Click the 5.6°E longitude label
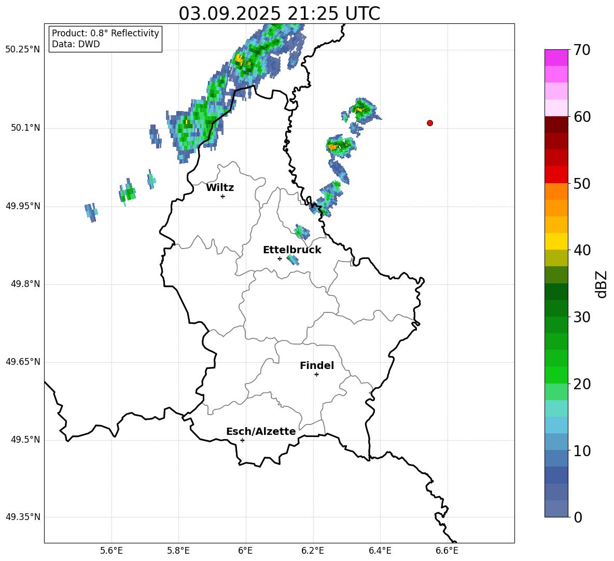614x561 pixels. (x=111, y=551)
